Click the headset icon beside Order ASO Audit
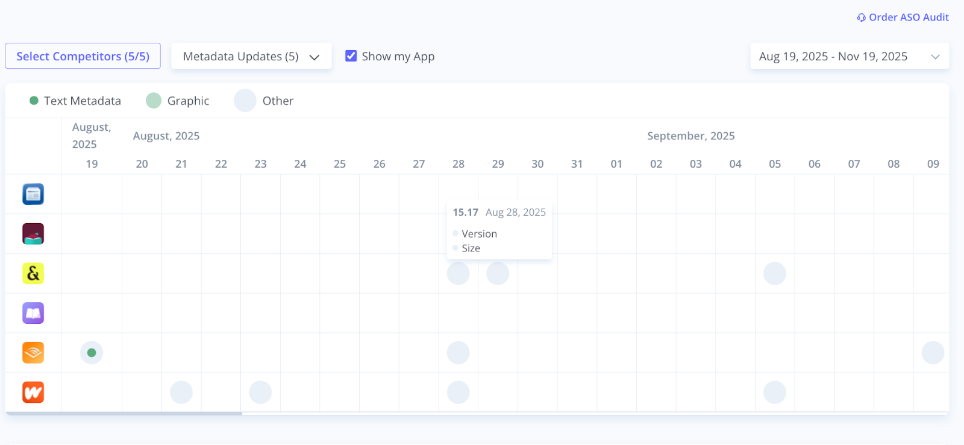The width and height of the screenshot is (964, 445). click(x=862, y=17)
